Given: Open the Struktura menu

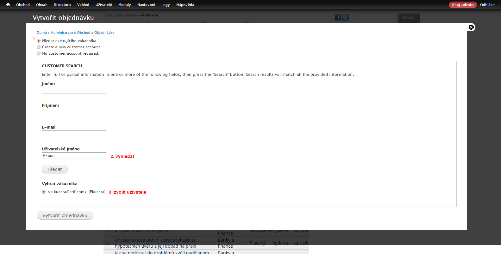Looking at the screenshot, I should pos(62,5).
